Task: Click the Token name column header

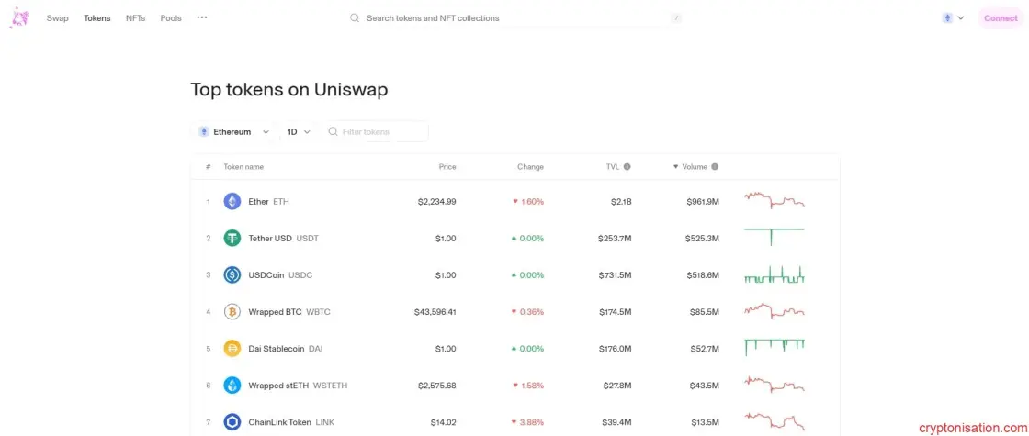Action: pyautogui.click(x=243, y=166)
